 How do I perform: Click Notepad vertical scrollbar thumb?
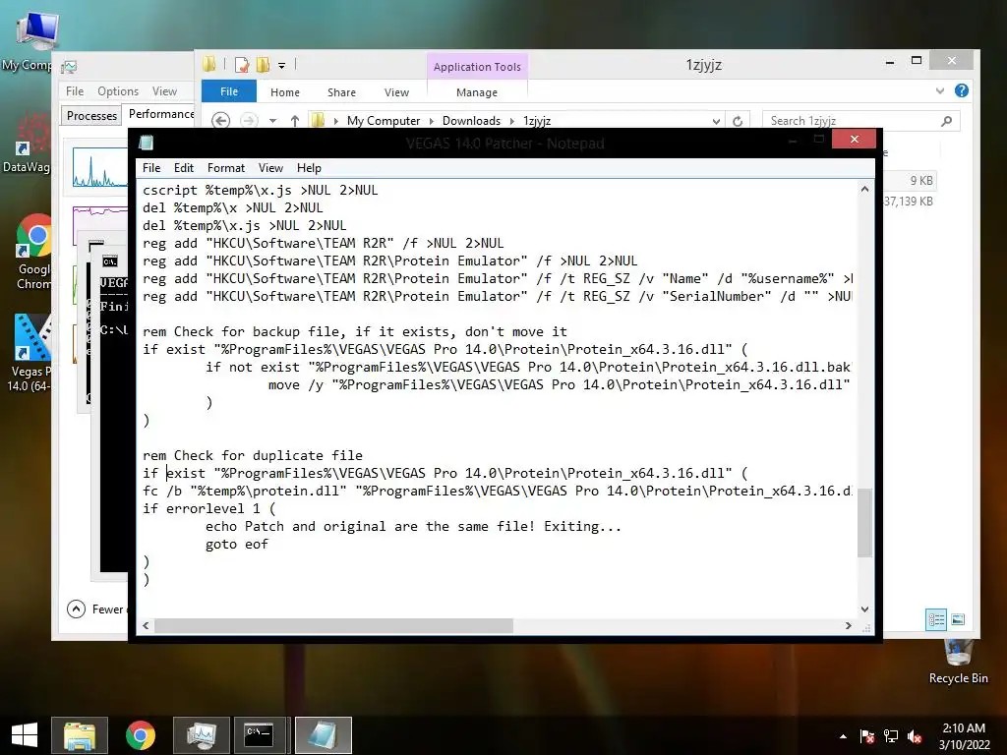[x=864, y=523]
